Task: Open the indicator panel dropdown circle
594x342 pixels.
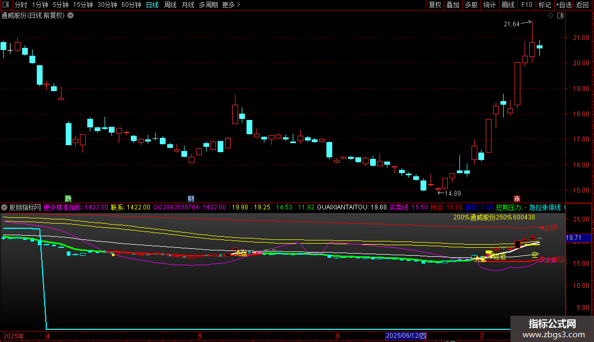Action: (4, 207)
